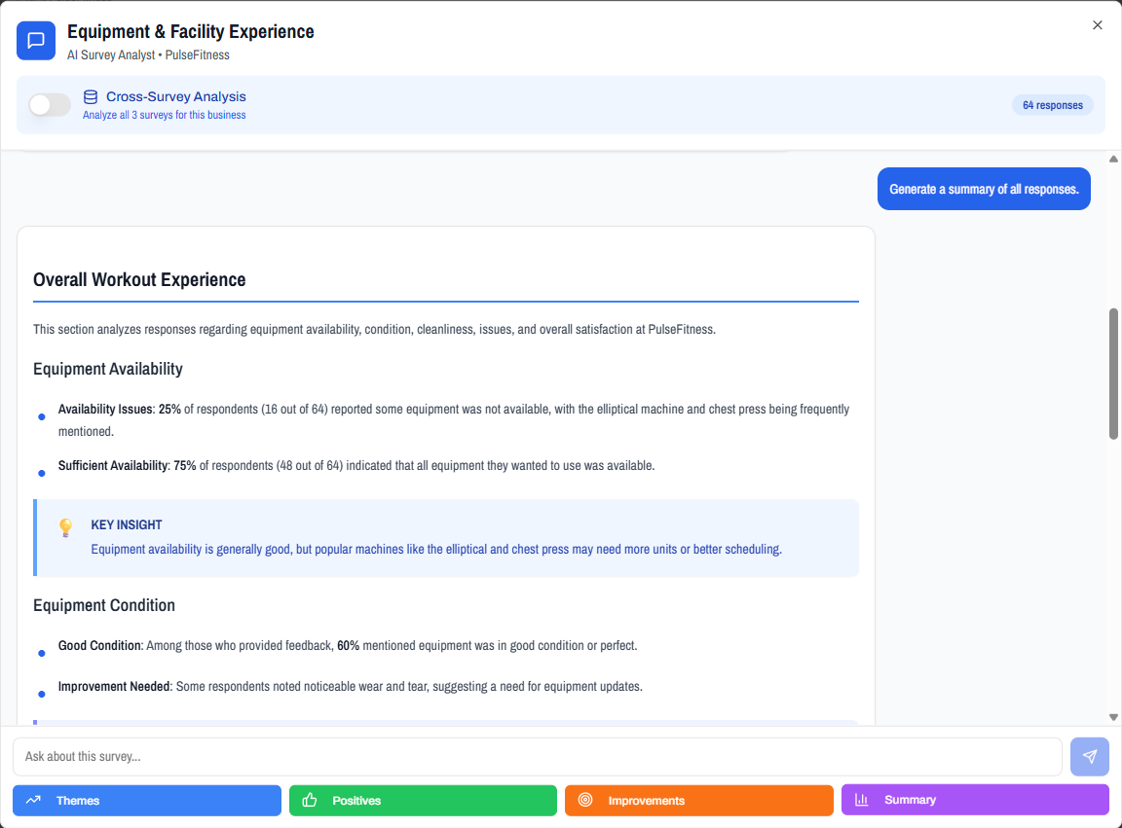Click the Generate a summary message bubble
Image resolution: width=1122 pixels, height=828 pixels.
pyautogui.click(x=984, y=189)
